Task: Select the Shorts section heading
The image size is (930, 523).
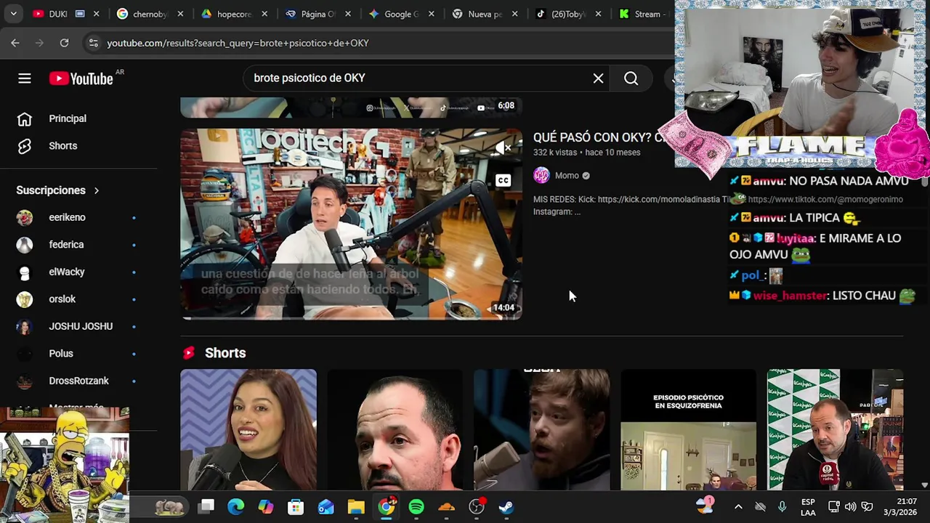Action: [225, 353]
